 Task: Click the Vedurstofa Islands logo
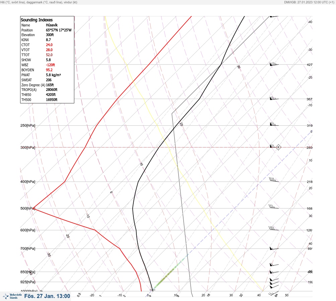tap(12, 296)
